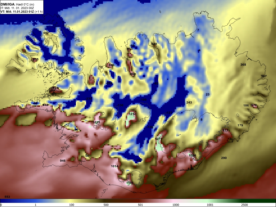Click the '179' map value

240,125
